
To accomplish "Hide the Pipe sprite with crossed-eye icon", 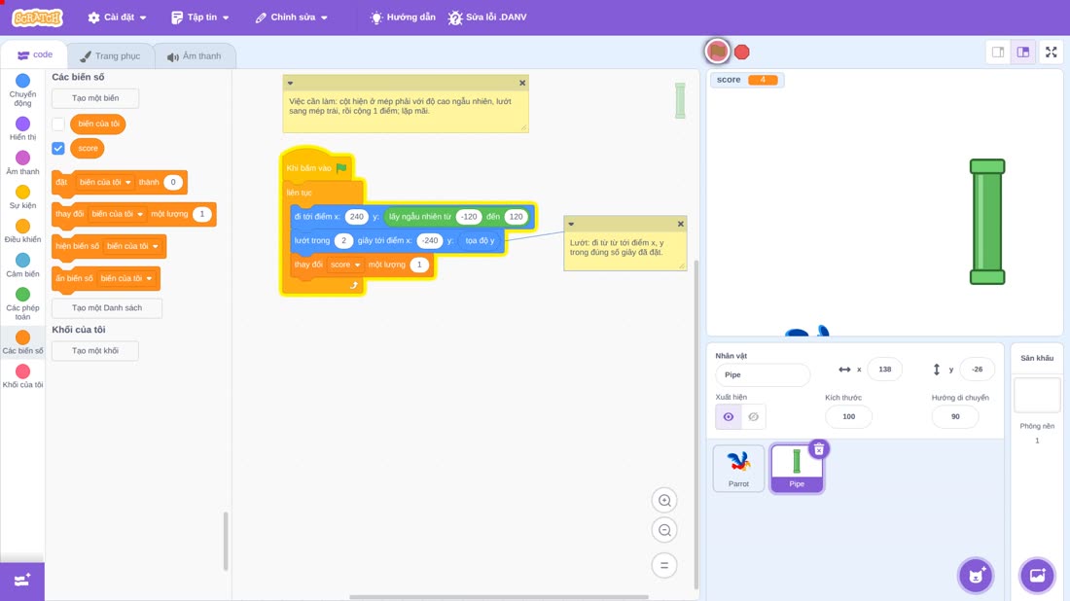I will pyautogui.click(x=753, y=417).
